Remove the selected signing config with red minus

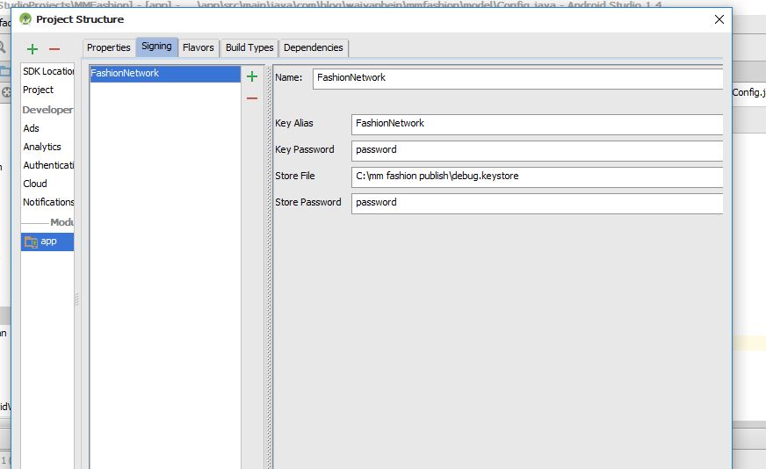(x=252, y=98)
